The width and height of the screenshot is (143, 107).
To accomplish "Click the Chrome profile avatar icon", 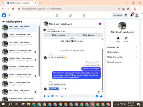I will click(x=135, y=9).
